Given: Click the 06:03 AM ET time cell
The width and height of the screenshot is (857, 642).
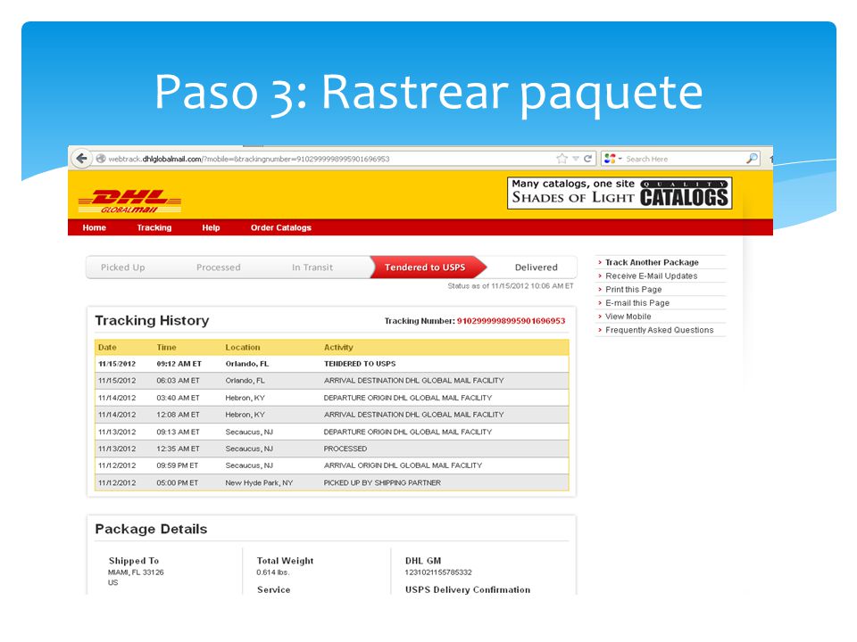Looking at the screenshot, I should (x=178, y=381).
